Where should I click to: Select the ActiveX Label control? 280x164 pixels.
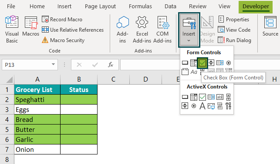pyautogui.click(x=202, y=106)
